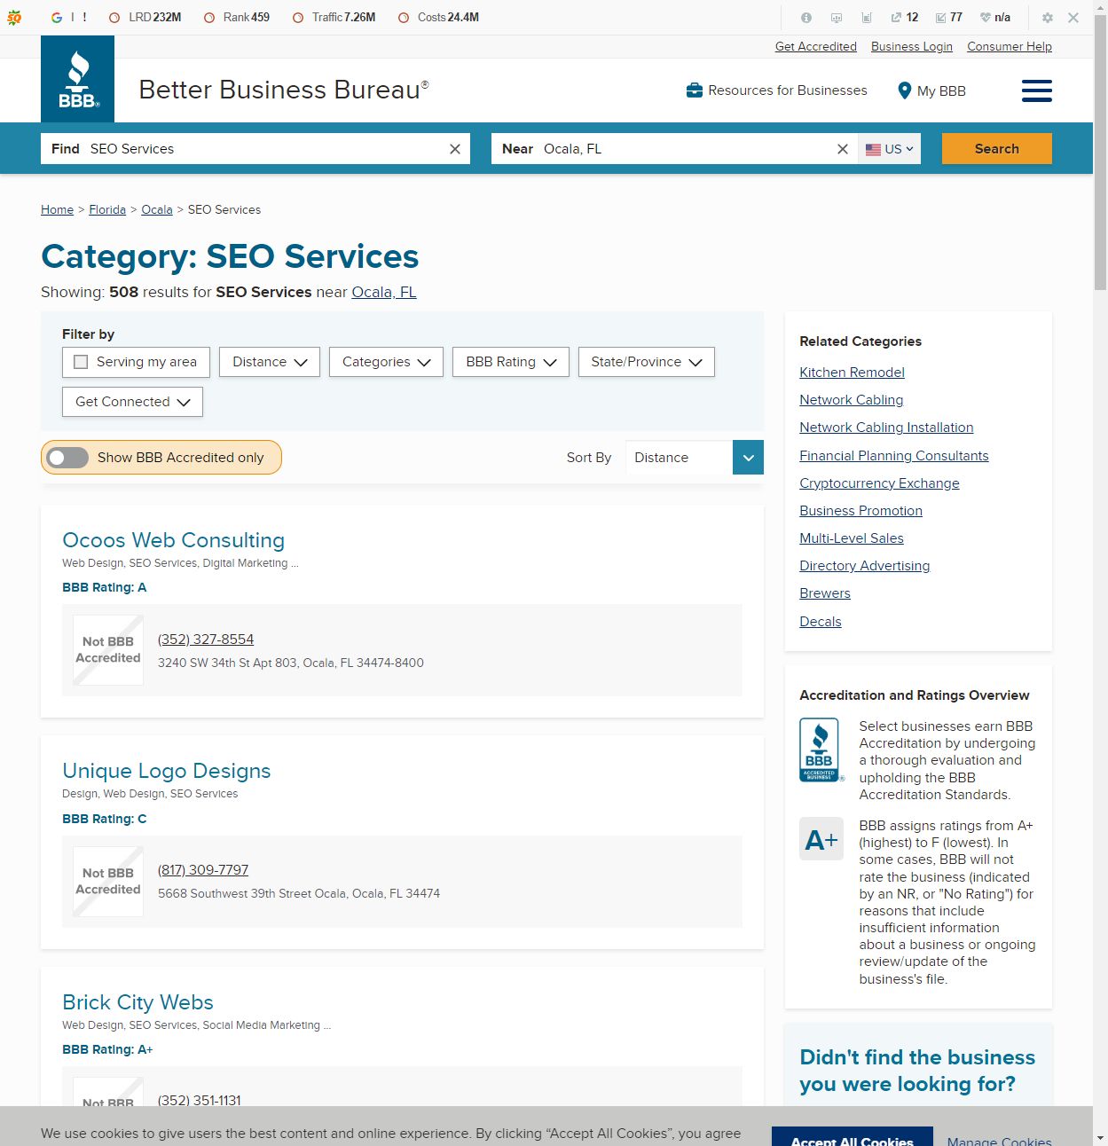Expand the Distance filter dropdown
This screenshot has width=1108, height=1146.
tap(269, 362)
